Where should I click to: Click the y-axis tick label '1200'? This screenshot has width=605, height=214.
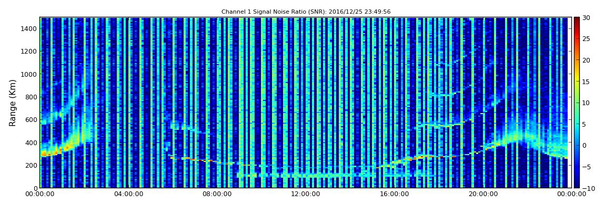(29, 52)
